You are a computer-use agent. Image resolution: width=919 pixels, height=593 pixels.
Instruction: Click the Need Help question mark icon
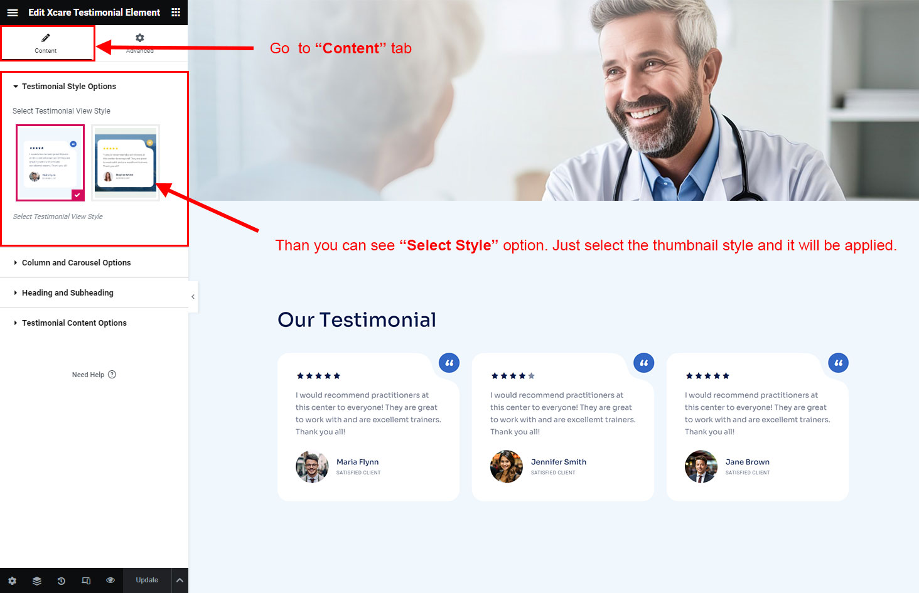[112, 375]
